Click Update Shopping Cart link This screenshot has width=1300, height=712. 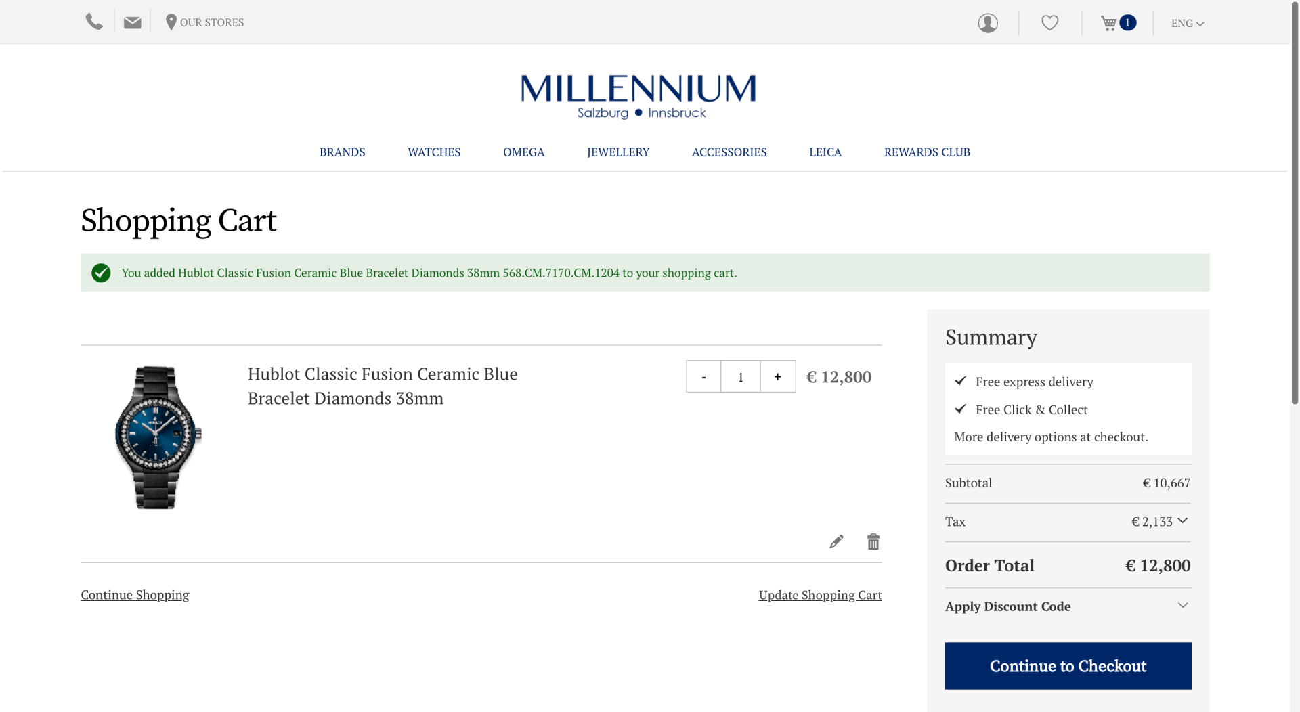pyautogui.click(x=820, y=595)
